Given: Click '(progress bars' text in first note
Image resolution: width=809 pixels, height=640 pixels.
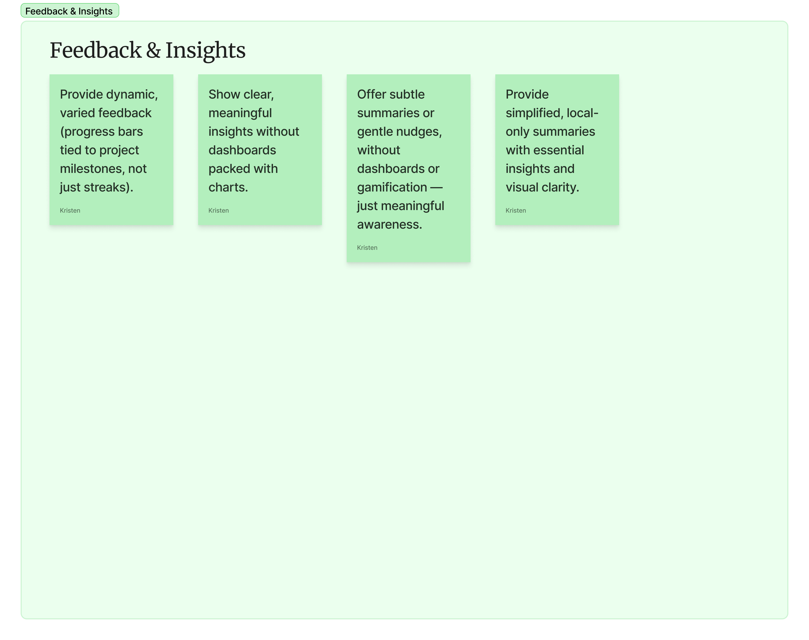Looking at the screenshot, I should [101, 132].
